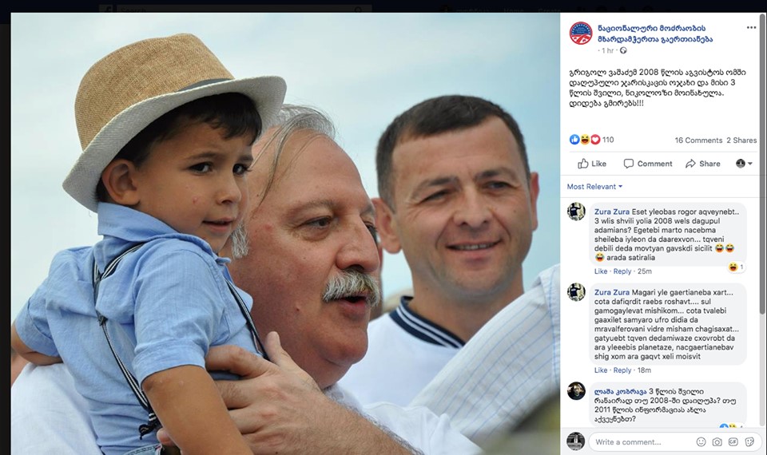Click the Share arrow icon
This screenshot has width=767, height=455.
tap(690, 164)
